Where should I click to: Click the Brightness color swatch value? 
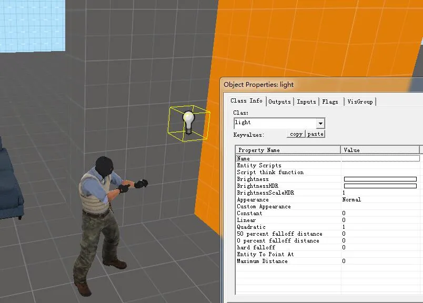[x=380, y=179]
